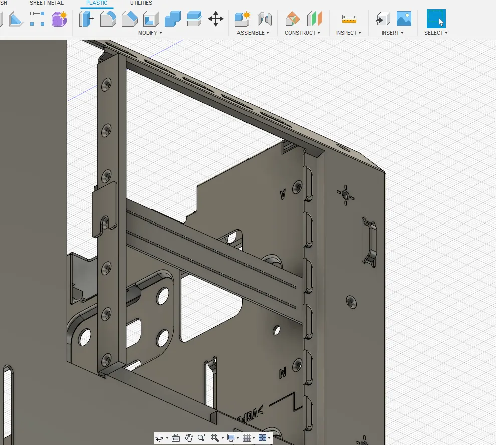This screenshot has height=445, width=496.
Task: Expand the Display Settings dropdown arrow
Action: (x=238, y=438)
